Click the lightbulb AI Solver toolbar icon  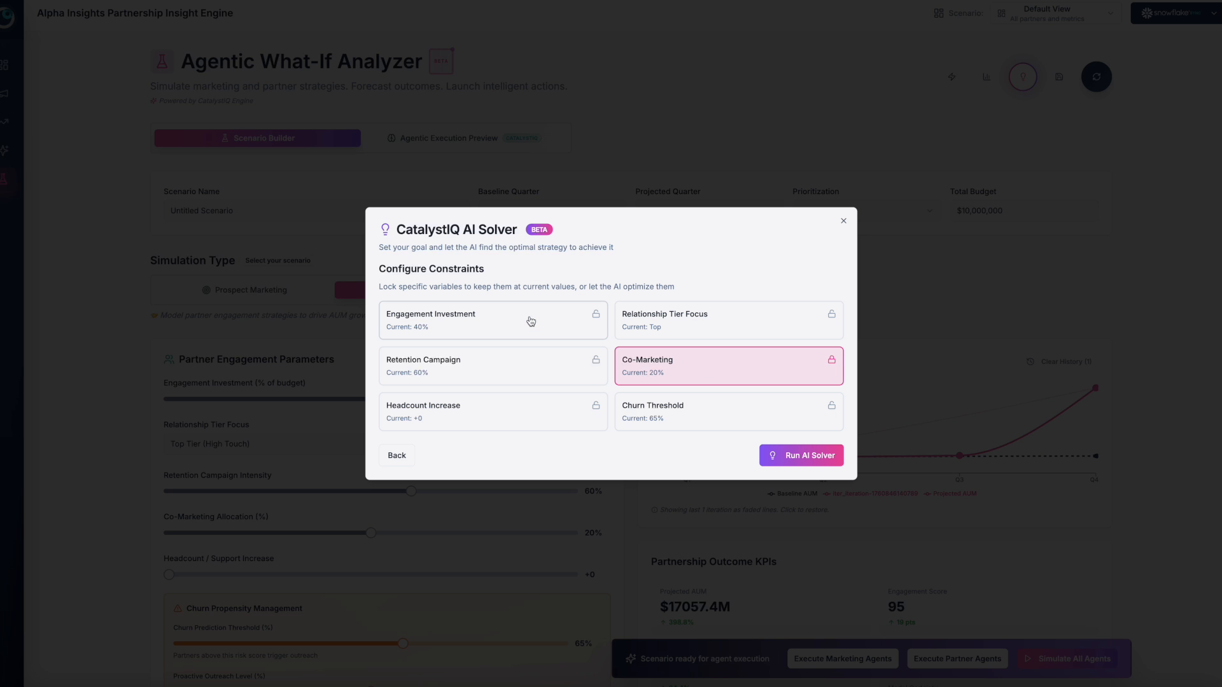click(x=1023, y=77)
